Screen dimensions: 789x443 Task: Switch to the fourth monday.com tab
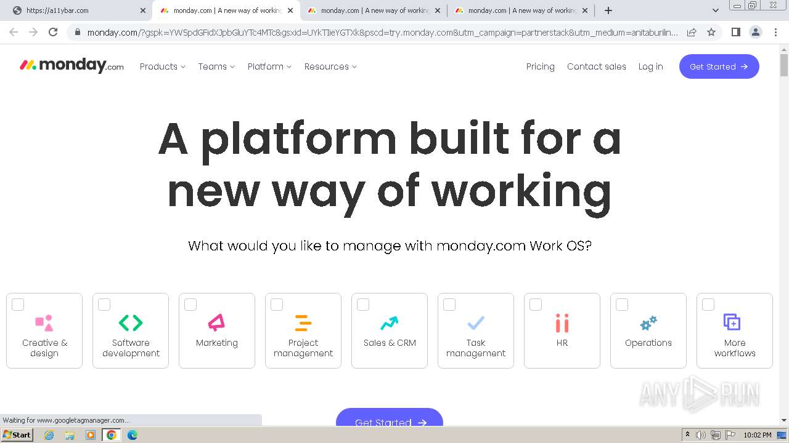point(521,10)
